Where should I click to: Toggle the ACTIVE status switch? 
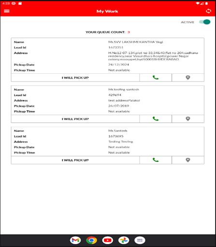[204, 22]
